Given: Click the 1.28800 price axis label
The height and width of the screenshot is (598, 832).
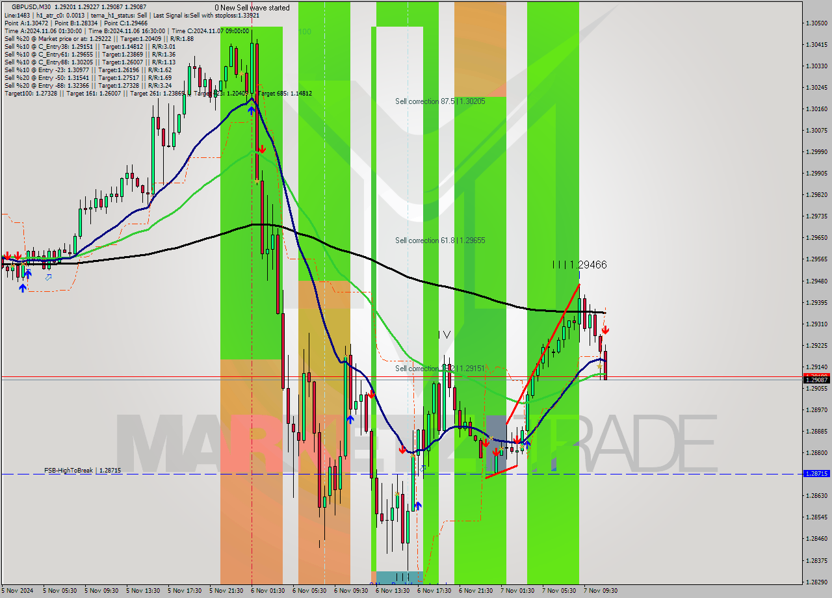Looking at the screenshot, I should (816, 452).
